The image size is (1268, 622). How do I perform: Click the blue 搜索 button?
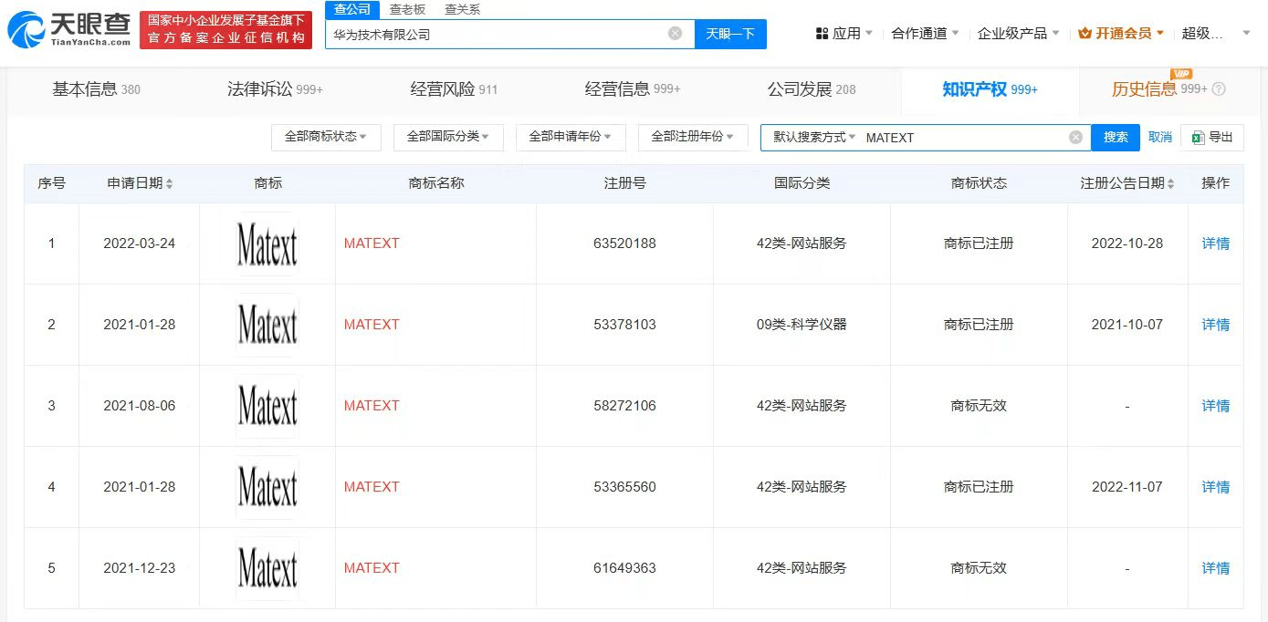pos(1115,137)
